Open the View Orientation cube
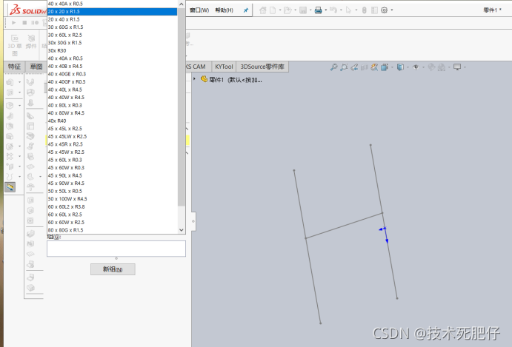Screen dimensions: 512x347 385,67
